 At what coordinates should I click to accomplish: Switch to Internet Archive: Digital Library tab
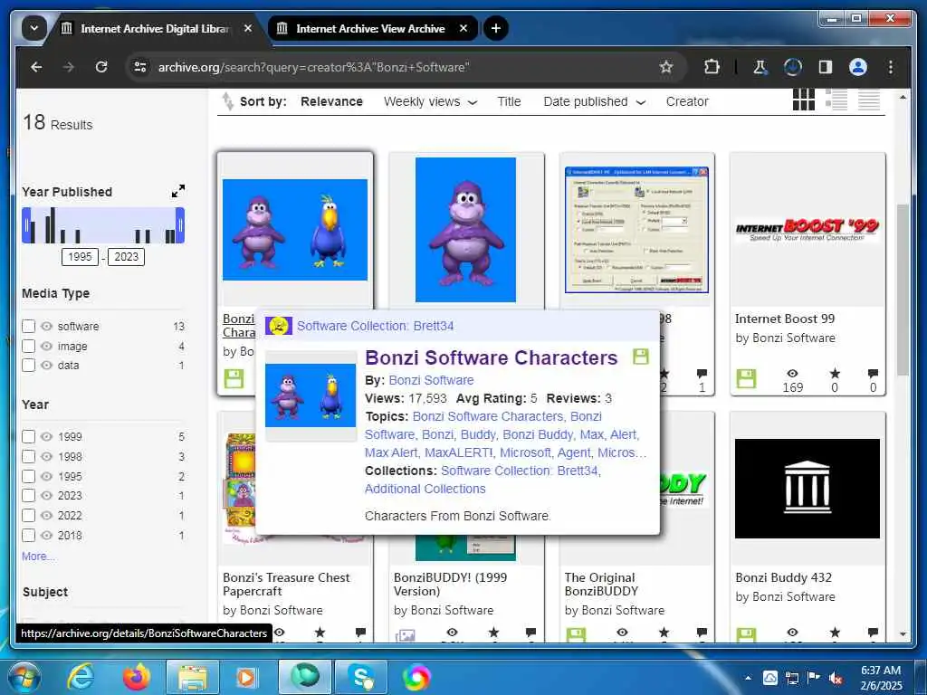(x=157, y=28)
